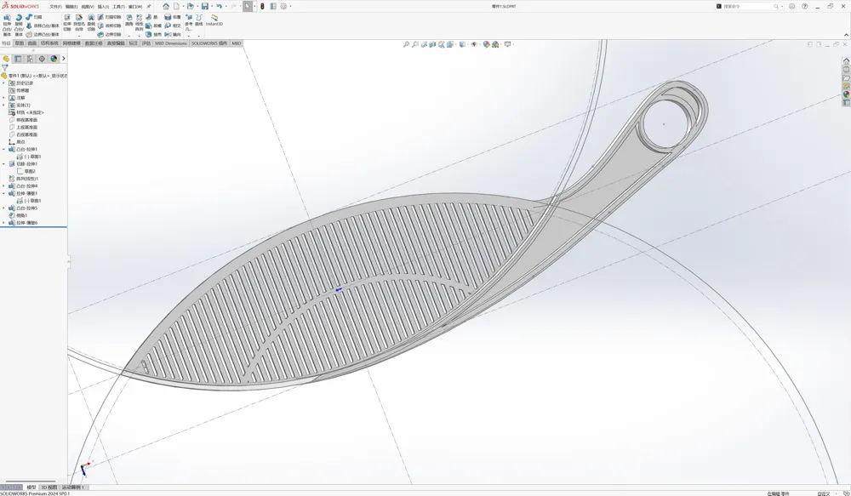Switch to the 评估 ribbon tab
Image resolution: width=851 pixels, height=496 pixels.
tap(146, 43)
